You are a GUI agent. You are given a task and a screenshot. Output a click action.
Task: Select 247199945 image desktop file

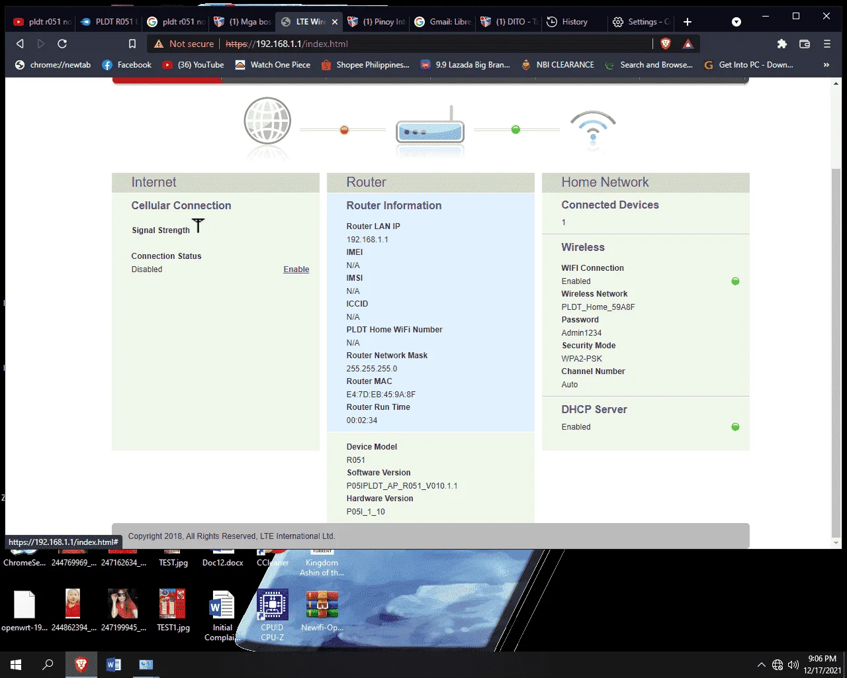tap(123, 610)
